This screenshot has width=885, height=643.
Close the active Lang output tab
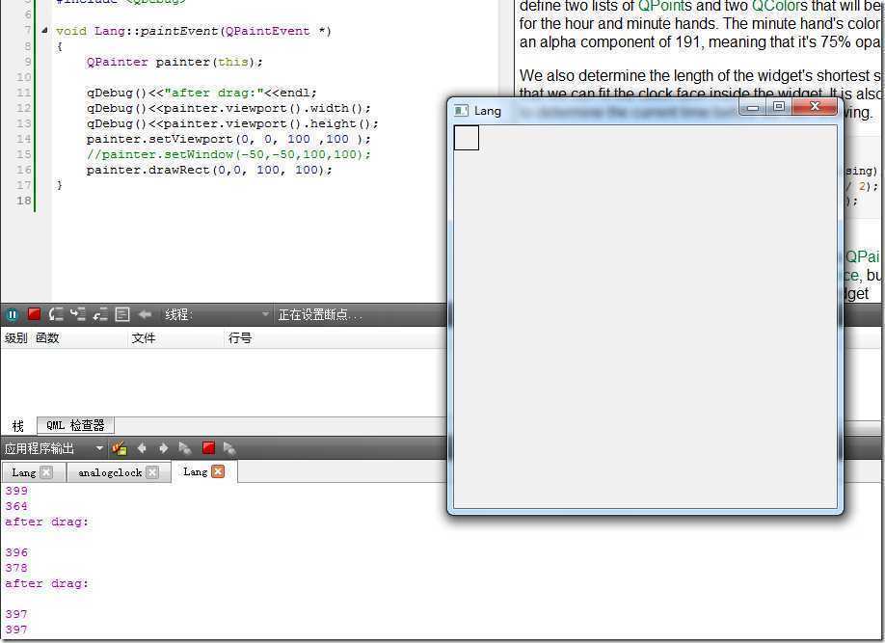[x=218, y=472]
